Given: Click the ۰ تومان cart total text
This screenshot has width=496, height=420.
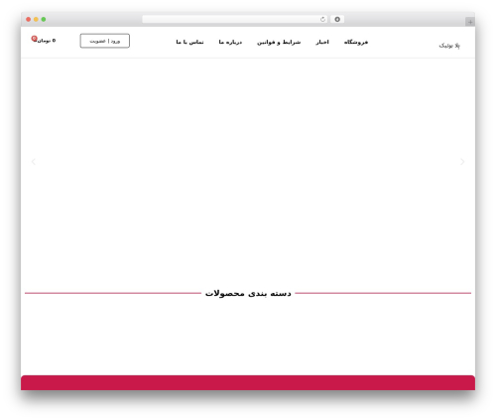Looking at the screenshot, I should point(47,41).
